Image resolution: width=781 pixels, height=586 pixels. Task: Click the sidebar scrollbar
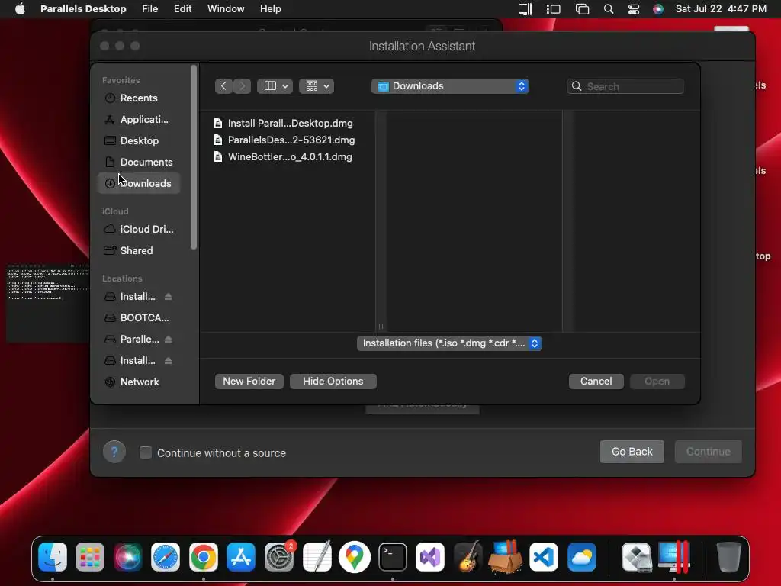coord(194,157)
